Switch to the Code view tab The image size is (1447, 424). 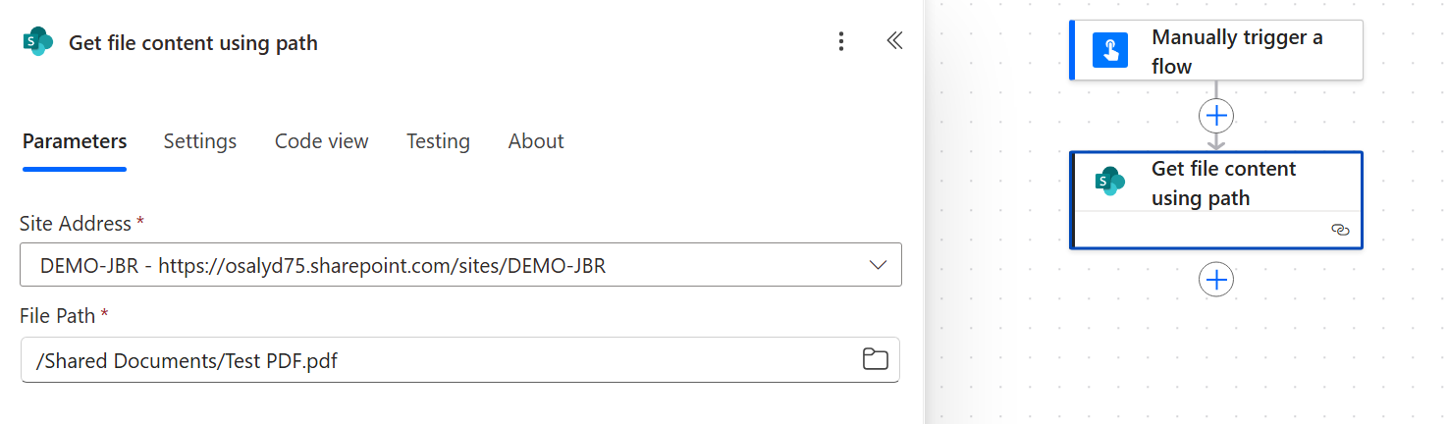tap(321, 141)
